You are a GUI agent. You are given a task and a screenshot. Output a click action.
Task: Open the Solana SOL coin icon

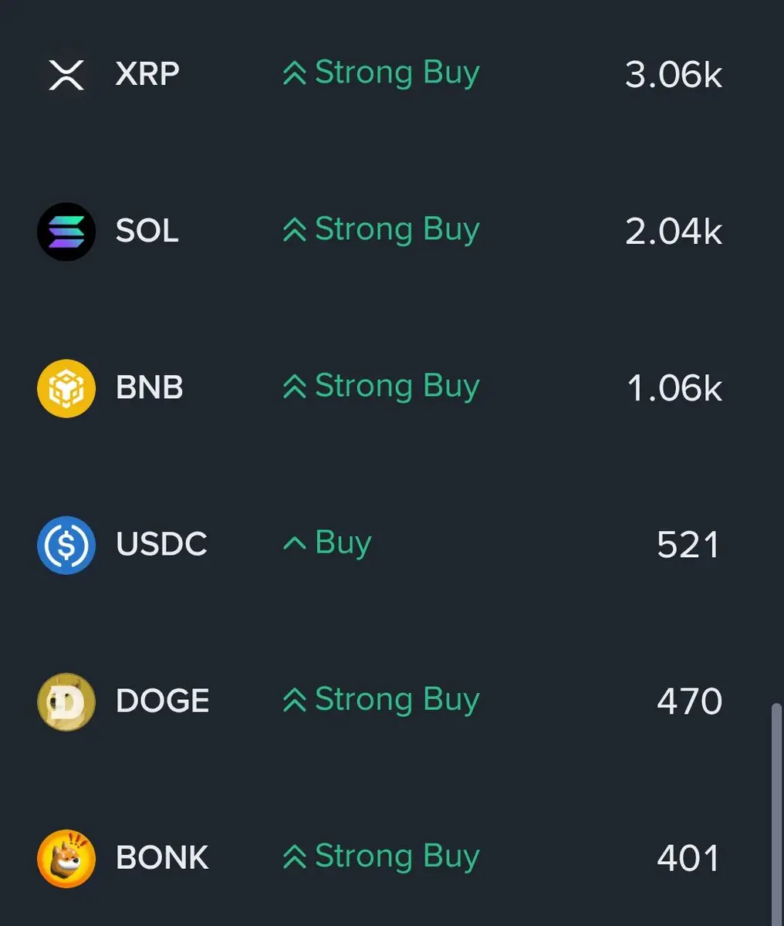66,231
